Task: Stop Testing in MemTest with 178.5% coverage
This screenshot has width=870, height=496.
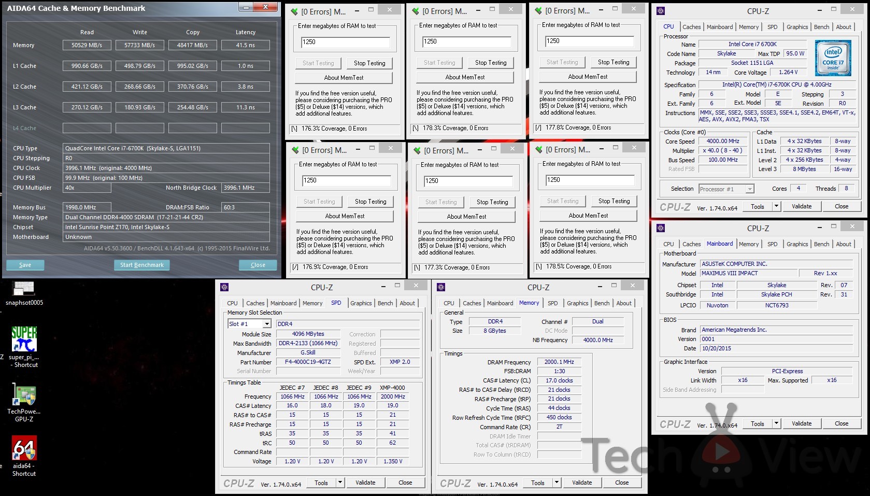Action: point(614,201)
